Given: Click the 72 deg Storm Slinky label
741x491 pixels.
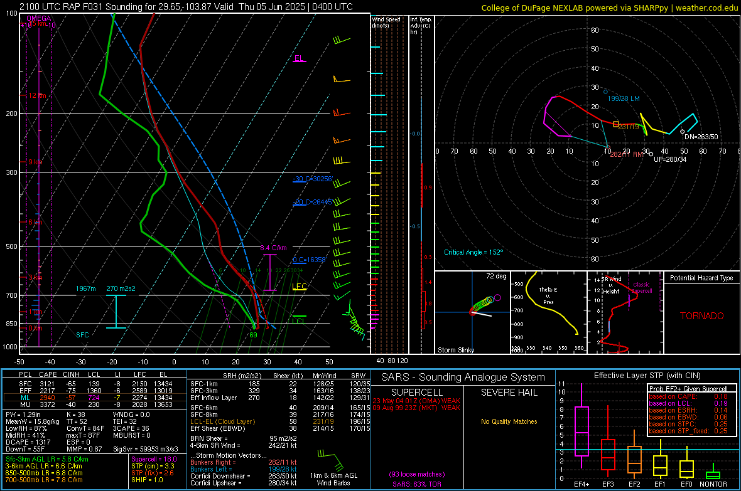Looking at the screenshot, I should pos(496,276).
